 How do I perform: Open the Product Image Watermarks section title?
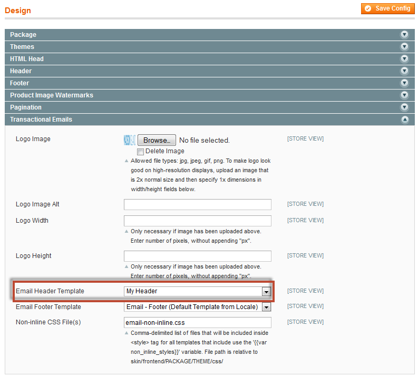pyautogui.click(x=52, y=95)
